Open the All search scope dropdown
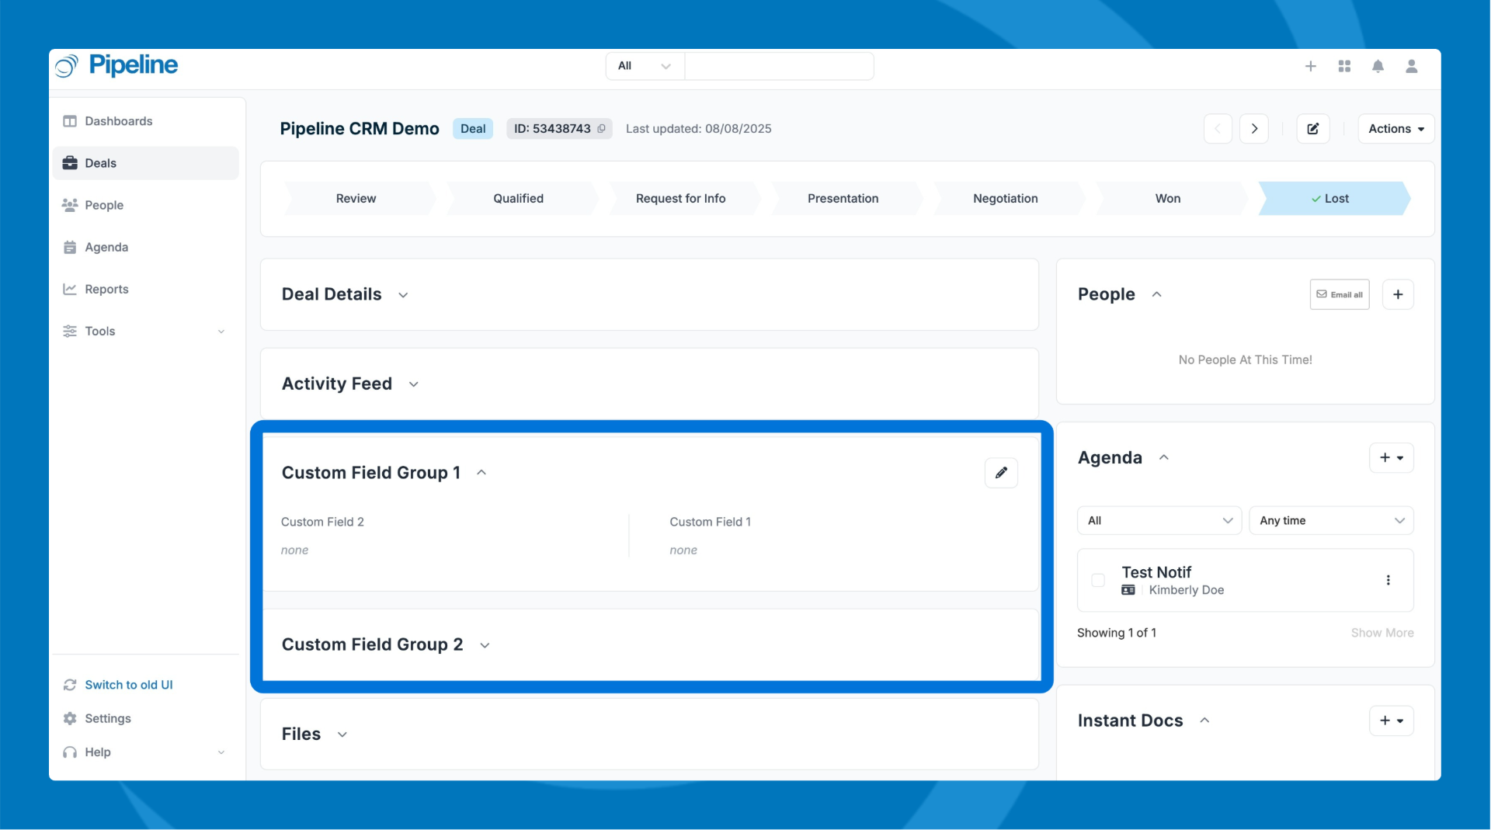The image size is (1491, 830). point(645,66)
